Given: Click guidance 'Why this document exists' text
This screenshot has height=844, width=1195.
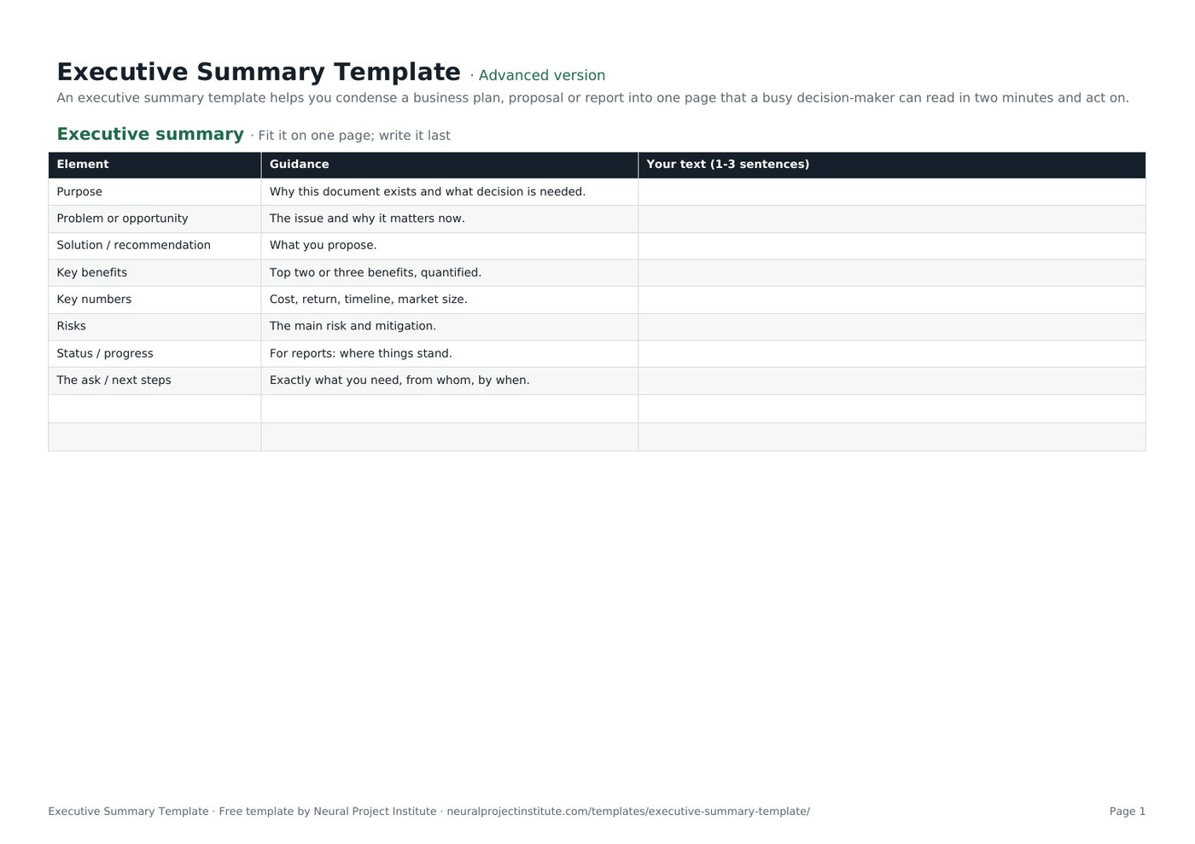Looking at the screenshot, I should pos(428,192).
